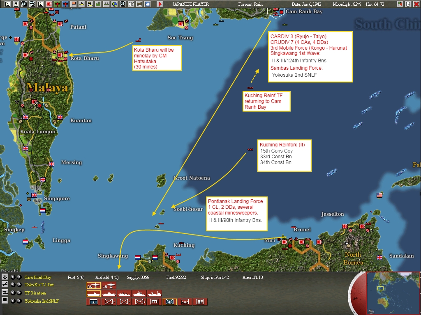
Task: Open the Yokosuka 2nd SNLF unit link
Action: pos(42,301)
